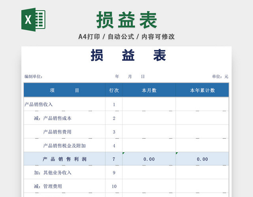Click row number 3 in 行次 column

coord(114,132)
